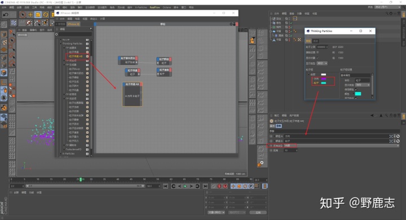Select the Rotate tool

click(46, 15)
